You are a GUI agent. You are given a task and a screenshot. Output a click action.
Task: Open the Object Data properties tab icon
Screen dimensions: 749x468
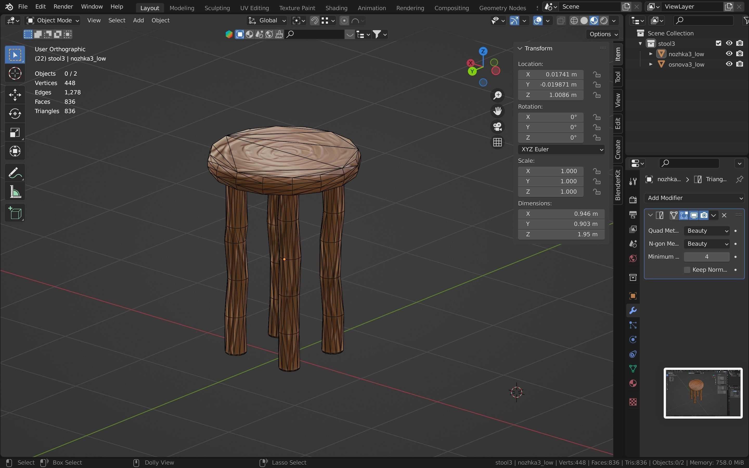pos(633,369)
